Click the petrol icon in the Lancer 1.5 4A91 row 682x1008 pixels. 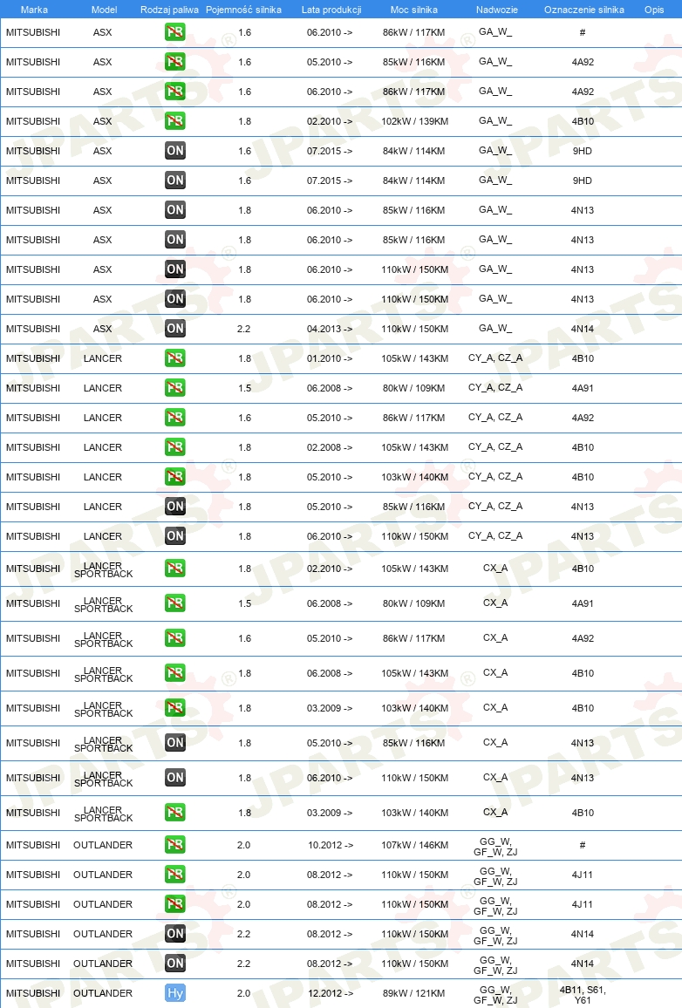point(174,388)
